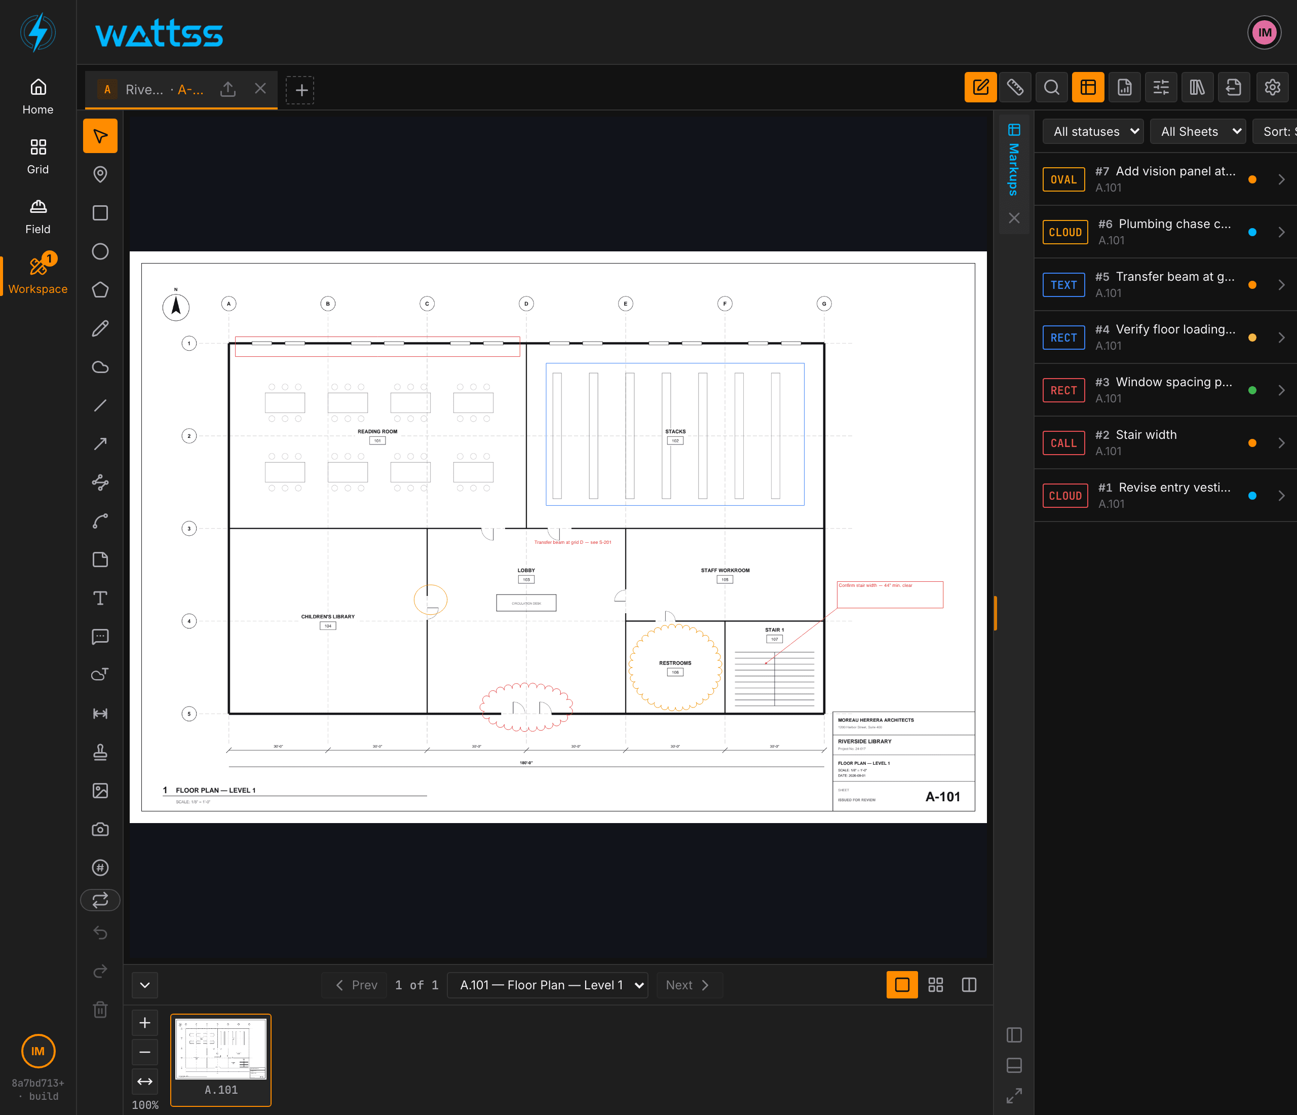Open Field in the sidebar
Image resolution: width=1297 pixels, height=1115 pixels.
(38, 216)
